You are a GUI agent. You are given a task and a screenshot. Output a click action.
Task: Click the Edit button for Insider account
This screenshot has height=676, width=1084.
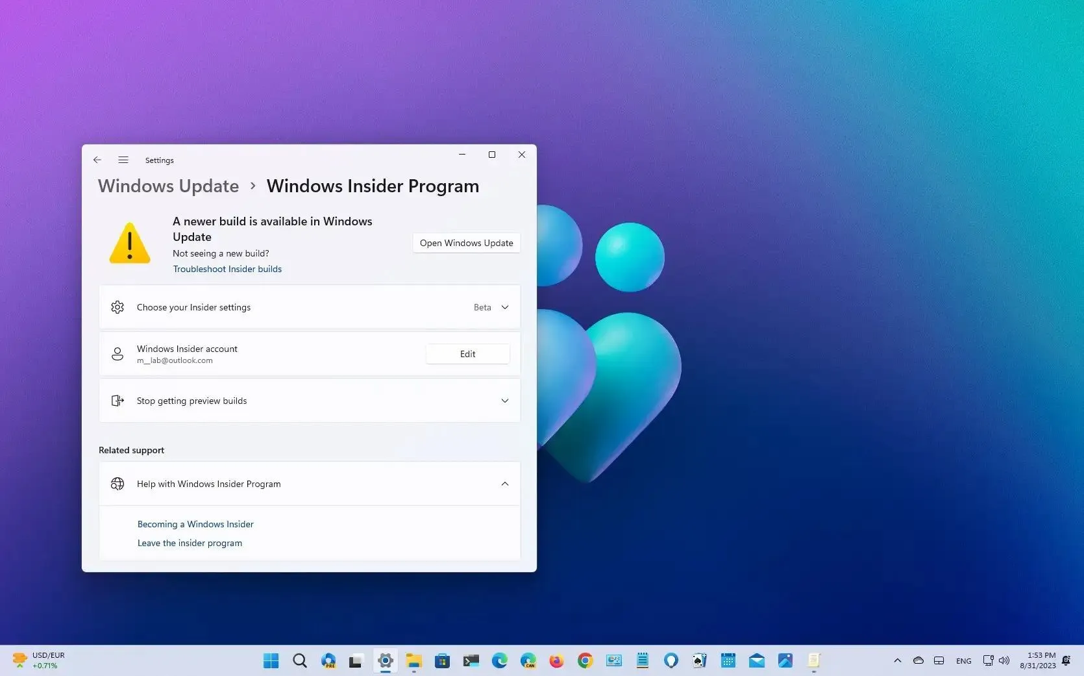(x=467, y=354)
